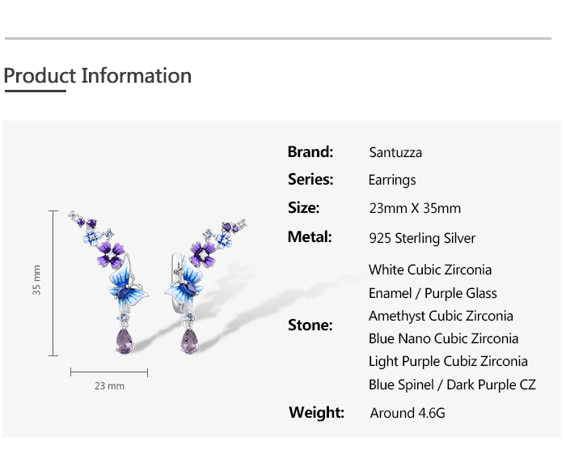Click the Metal: field label
This screenshot has width=566, height=476.
coord(310,237)
